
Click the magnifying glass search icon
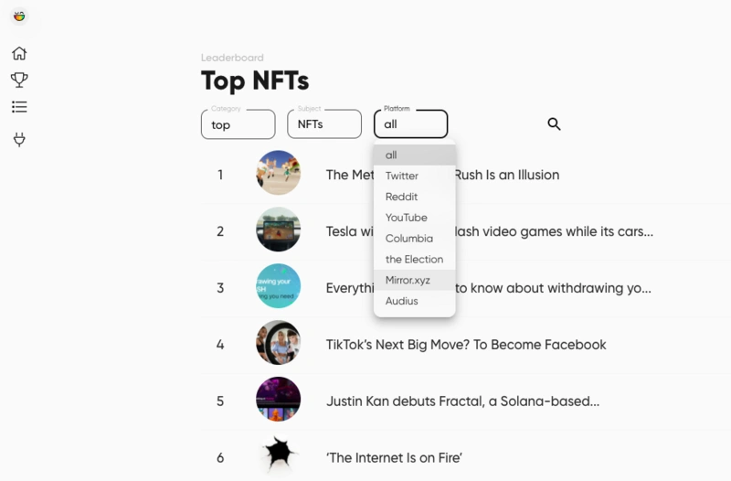[554, 124]
